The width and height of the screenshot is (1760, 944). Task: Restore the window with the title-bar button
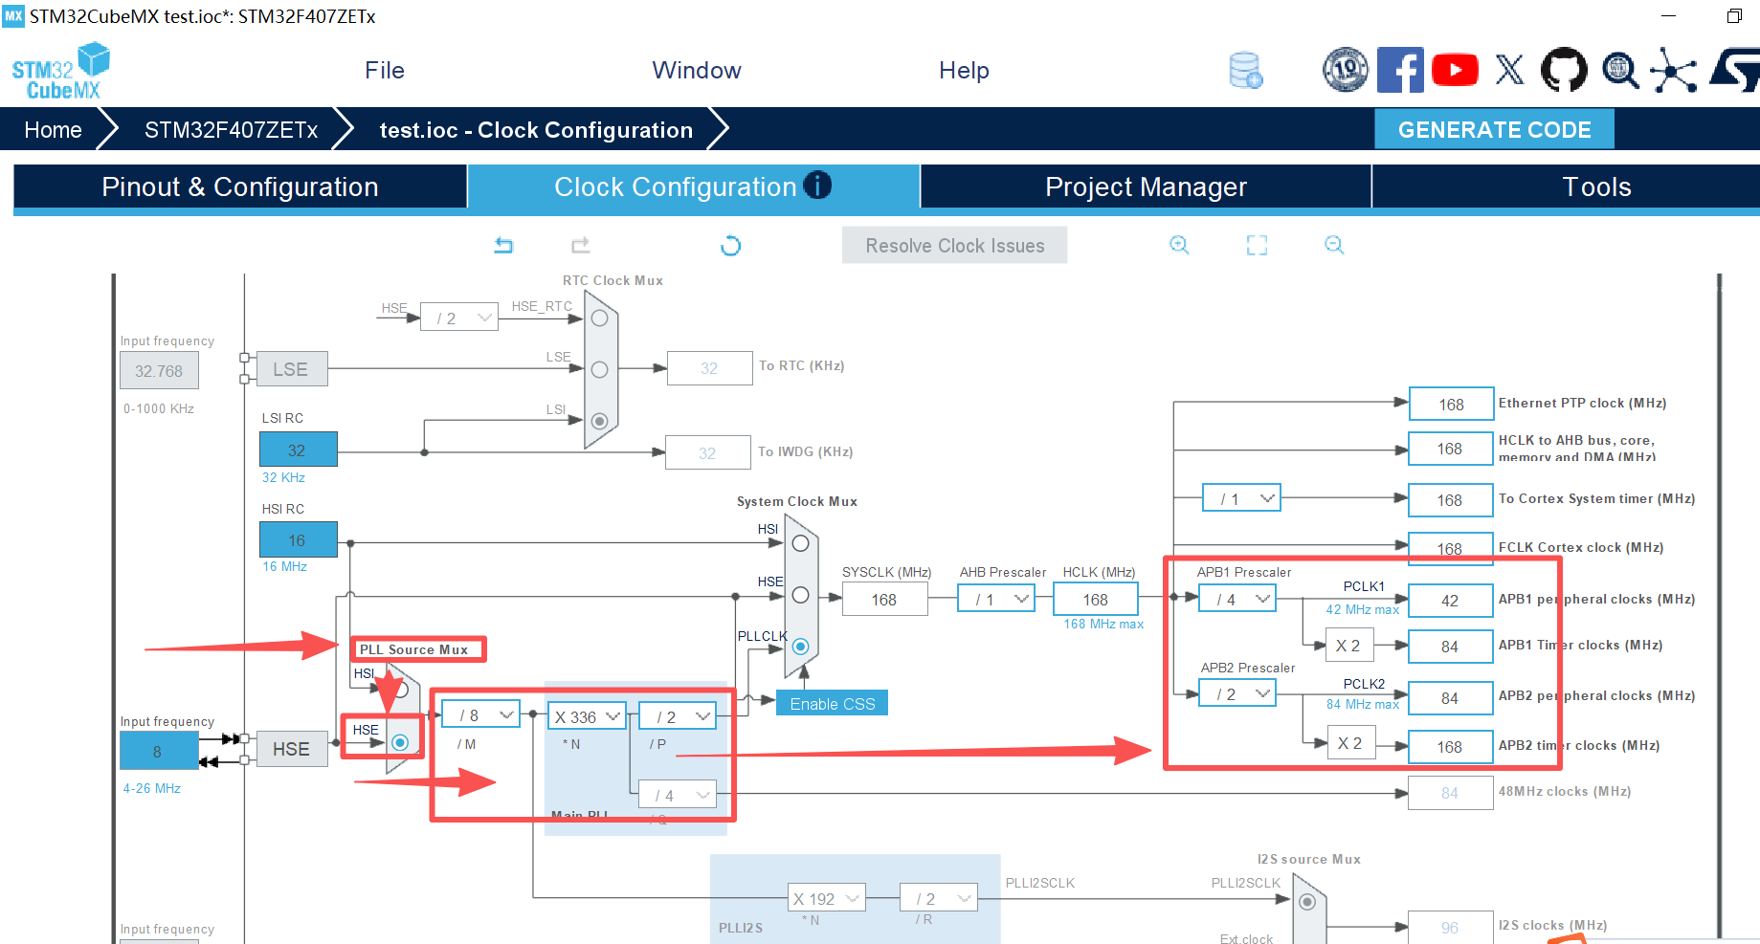1734,16
